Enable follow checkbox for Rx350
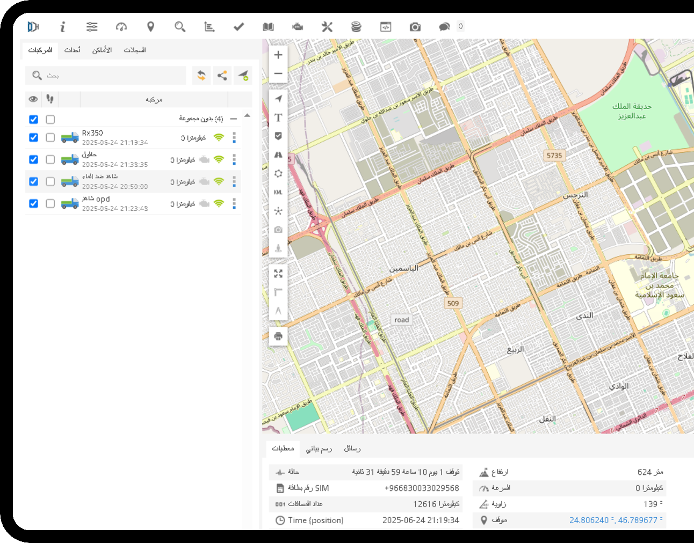The width and height of the screenshot is (694, 543). pos(50,137)
